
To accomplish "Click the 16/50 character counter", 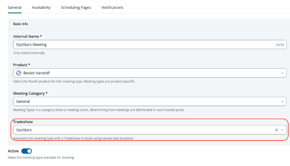I will (280, 45).
